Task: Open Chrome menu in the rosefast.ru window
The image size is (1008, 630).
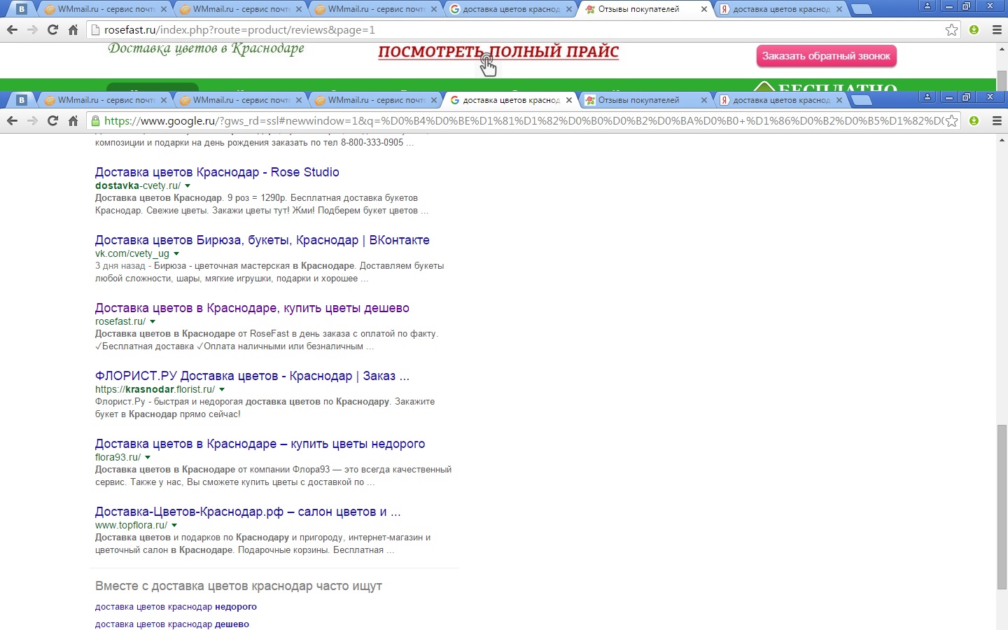Action: (997, 30)
